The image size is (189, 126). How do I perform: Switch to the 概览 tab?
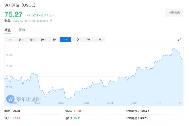(x=8, y=30)
